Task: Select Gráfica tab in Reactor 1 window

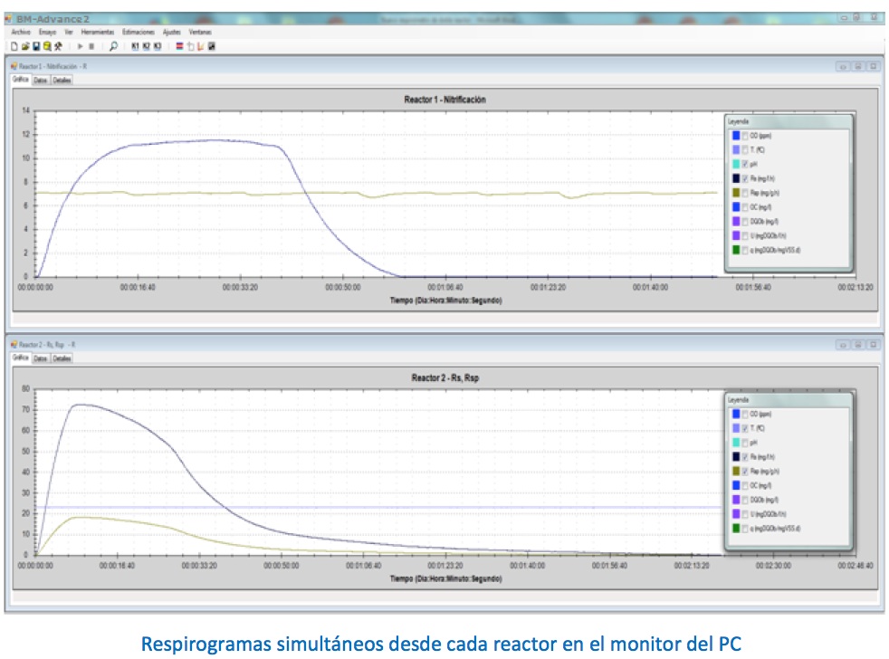Action: [21, 80]
